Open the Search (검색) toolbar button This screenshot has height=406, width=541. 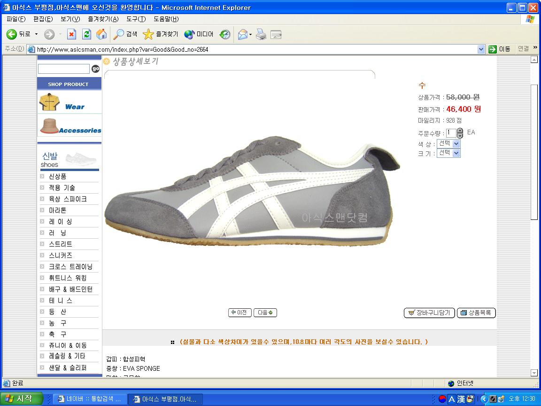(x=125, y=34)
